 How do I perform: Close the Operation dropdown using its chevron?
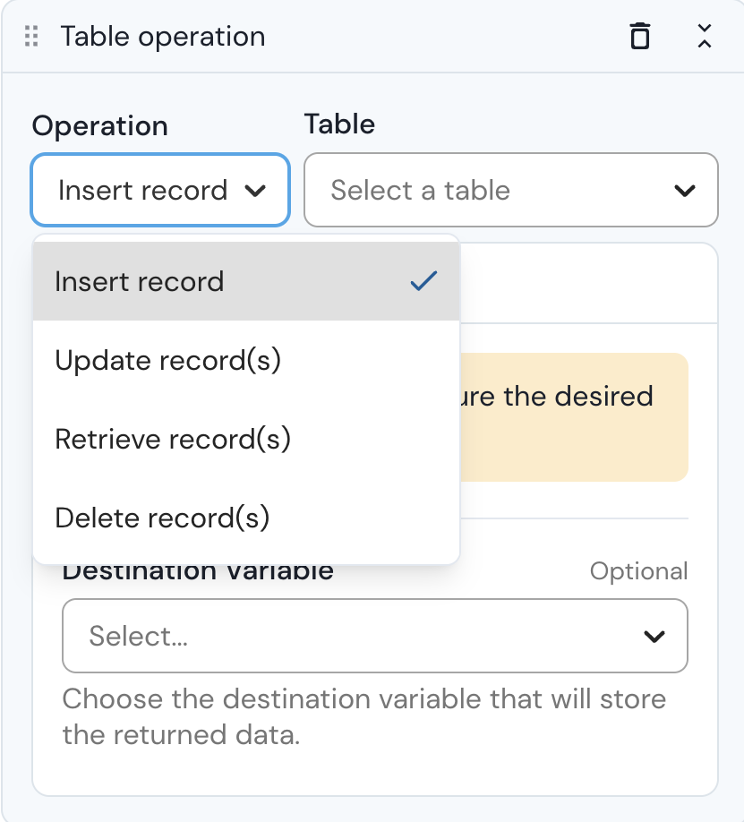255,191
